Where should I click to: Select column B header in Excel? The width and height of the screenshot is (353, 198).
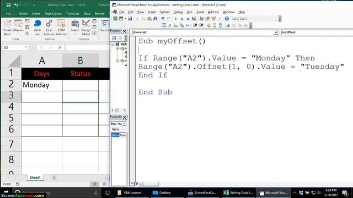(81, 61)
